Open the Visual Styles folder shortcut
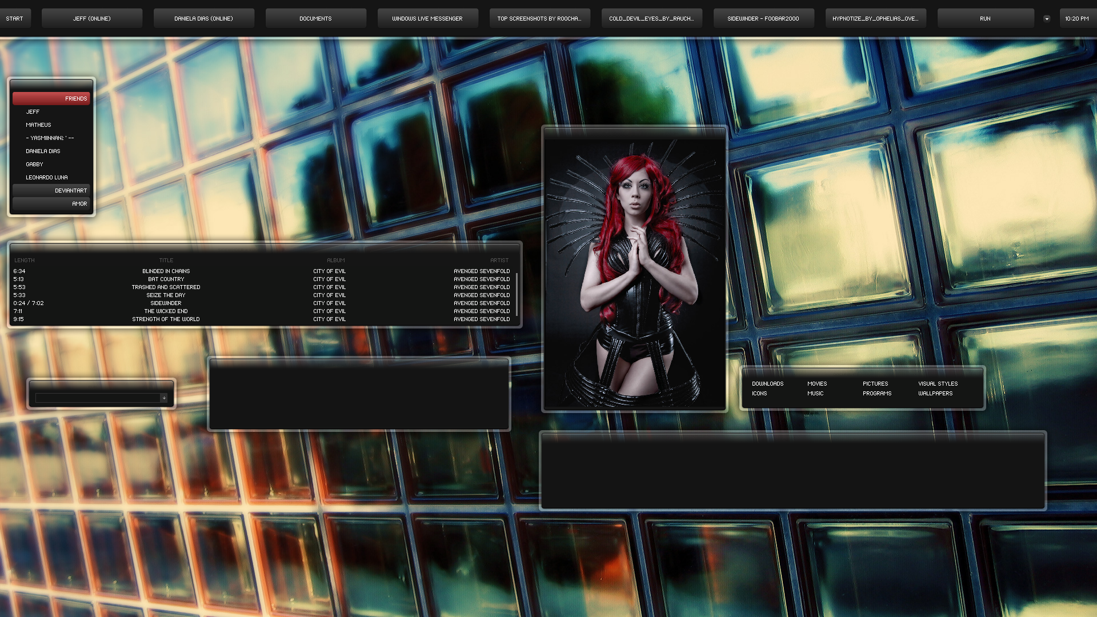This screenshot has height=617, width=1097. click(938, 384)
